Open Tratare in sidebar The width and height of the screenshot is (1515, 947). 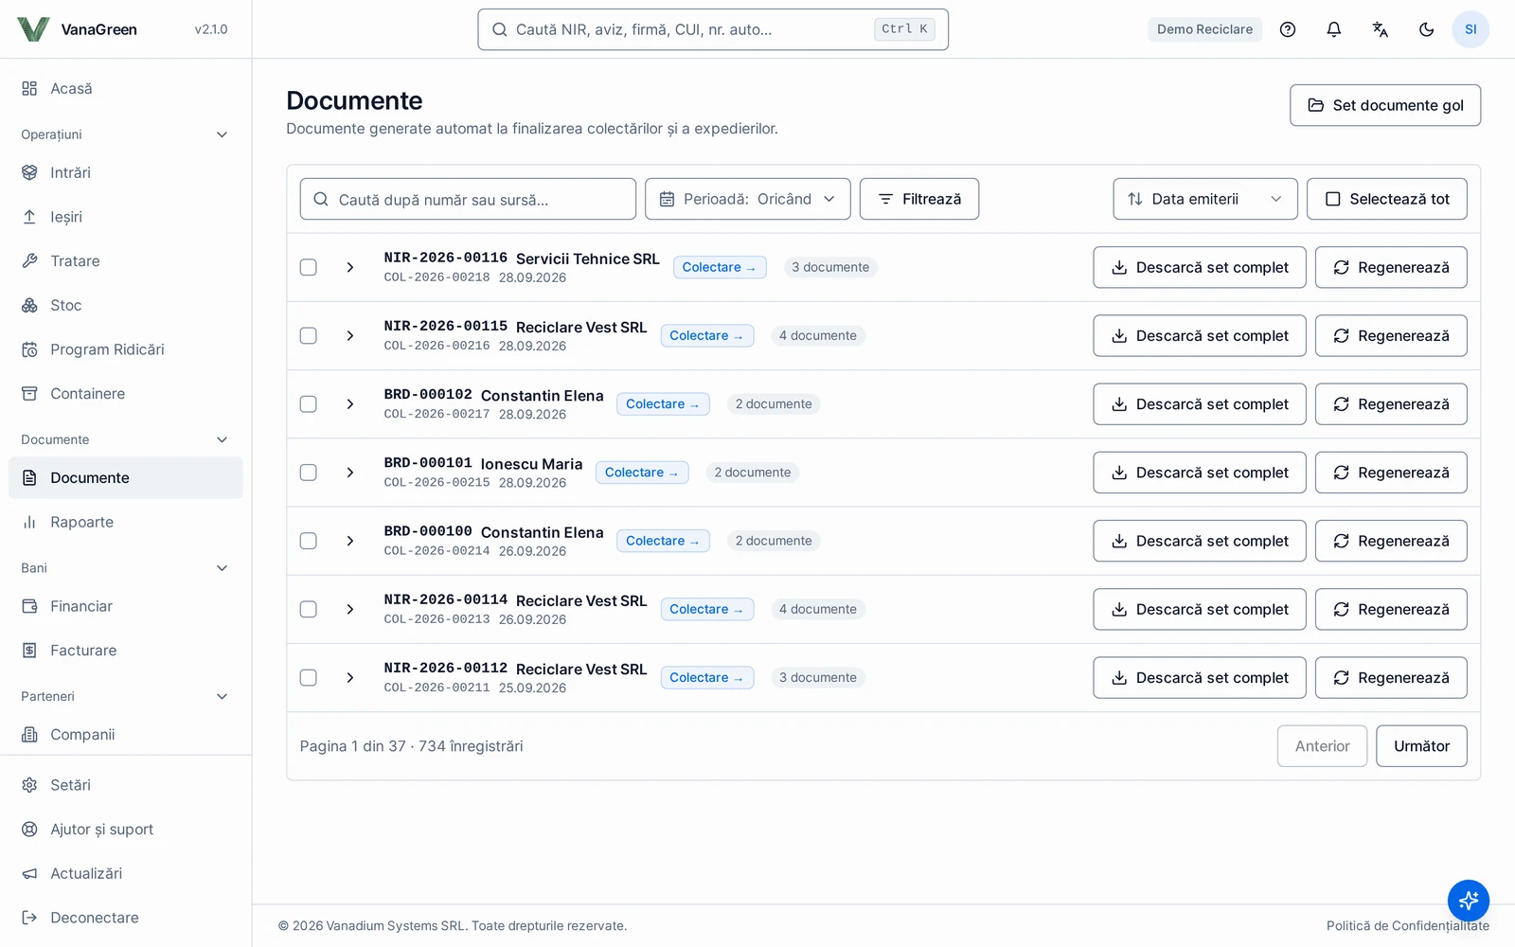tap(126, 261)
